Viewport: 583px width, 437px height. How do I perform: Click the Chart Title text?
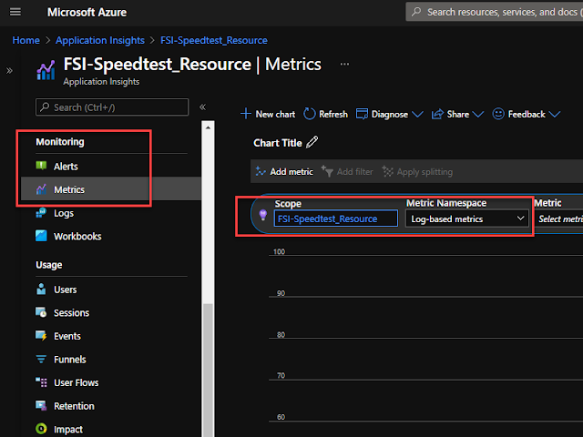point(277,143)
